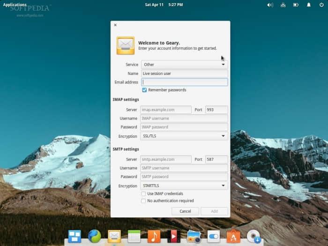Focus the Email address input field
This screenshot has height=246, width=328.
[x=184, y=82]
